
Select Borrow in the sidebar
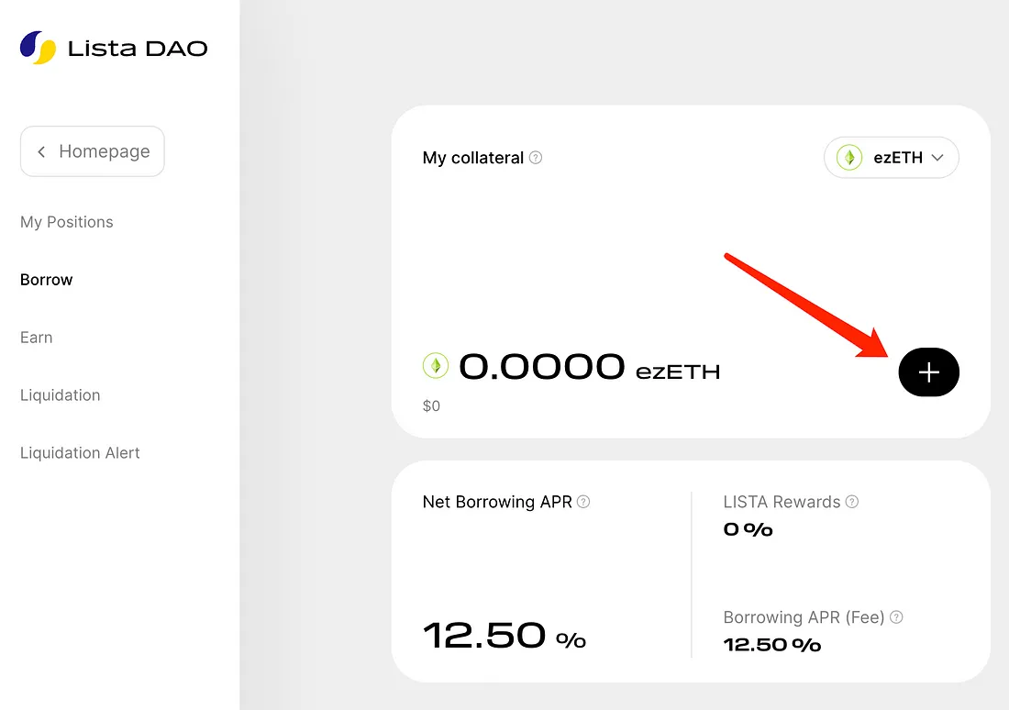[47, 280]
